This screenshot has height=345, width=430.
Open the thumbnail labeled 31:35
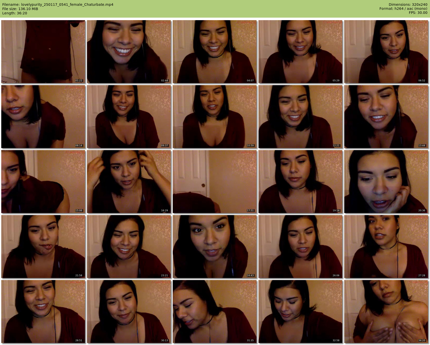214,312
